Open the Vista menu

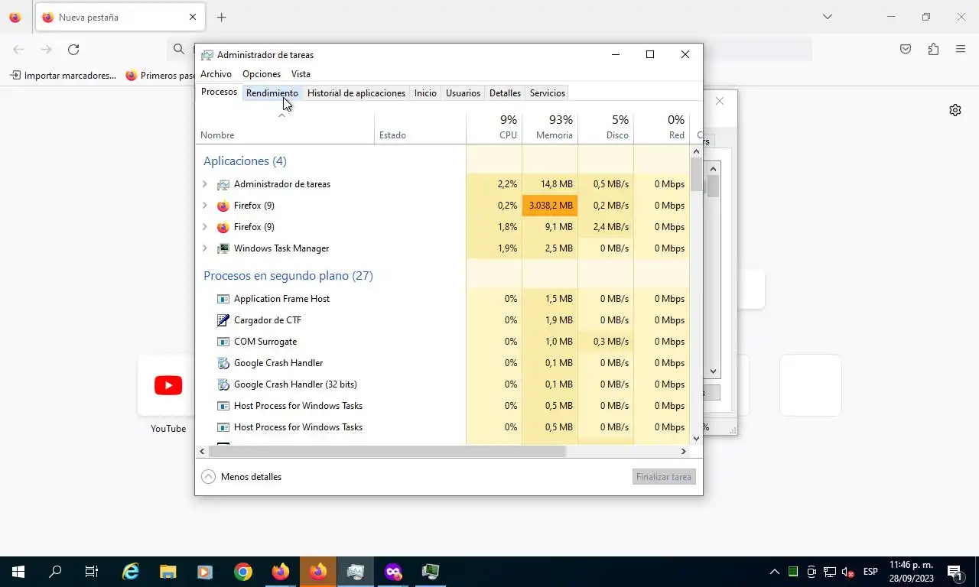(x=301, y=74)
